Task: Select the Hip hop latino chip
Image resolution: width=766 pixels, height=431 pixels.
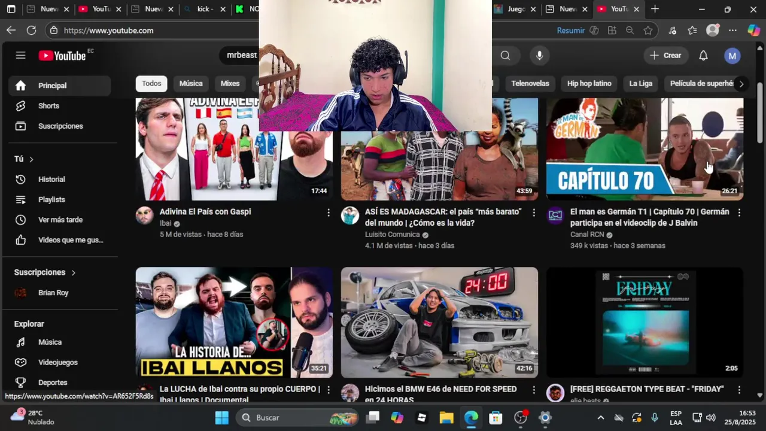Action: coord(589,84)
